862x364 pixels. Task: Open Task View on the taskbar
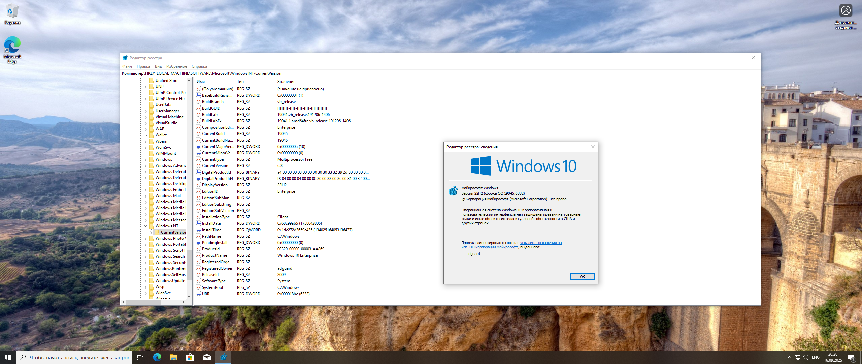pyautogui.click(x=140, y=357)
